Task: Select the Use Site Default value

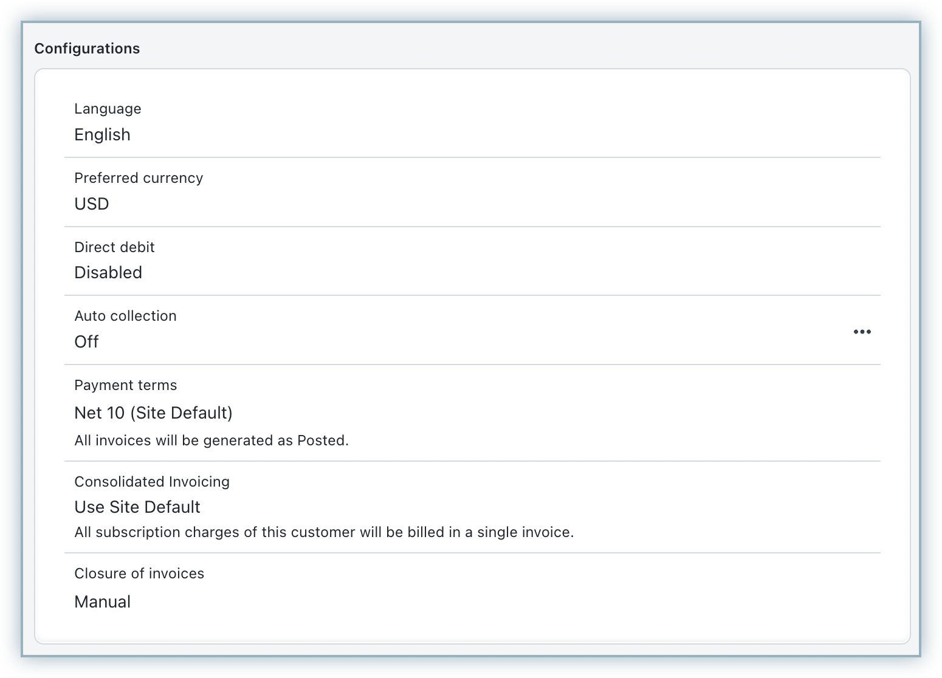Action: pos(137,507)
